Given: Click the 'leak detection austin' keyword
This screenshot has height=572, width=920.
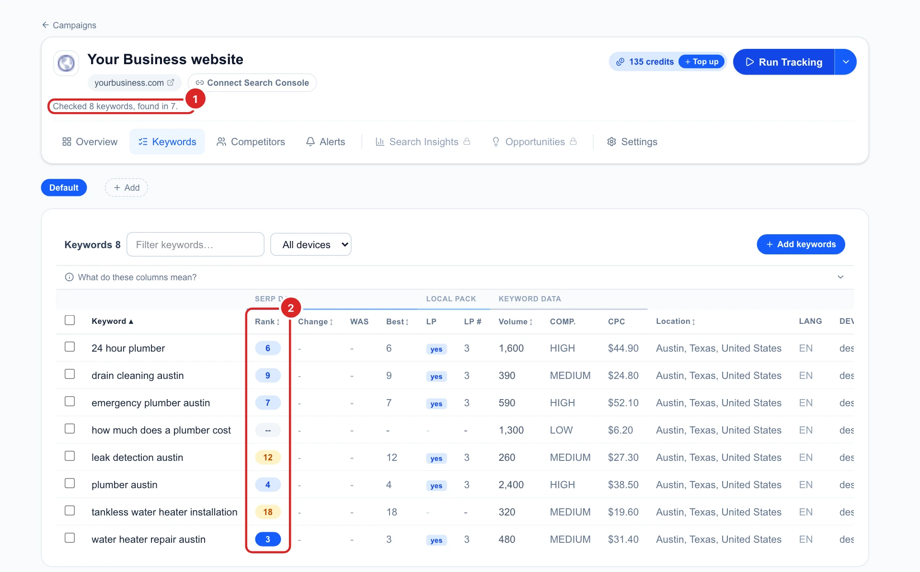Looking at the screenshot, I should click(137, 458).
